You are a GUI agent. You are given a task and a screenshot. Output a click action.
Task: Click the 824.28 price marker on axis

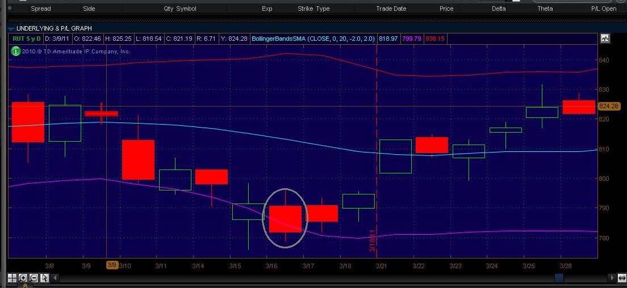point(608,106)
